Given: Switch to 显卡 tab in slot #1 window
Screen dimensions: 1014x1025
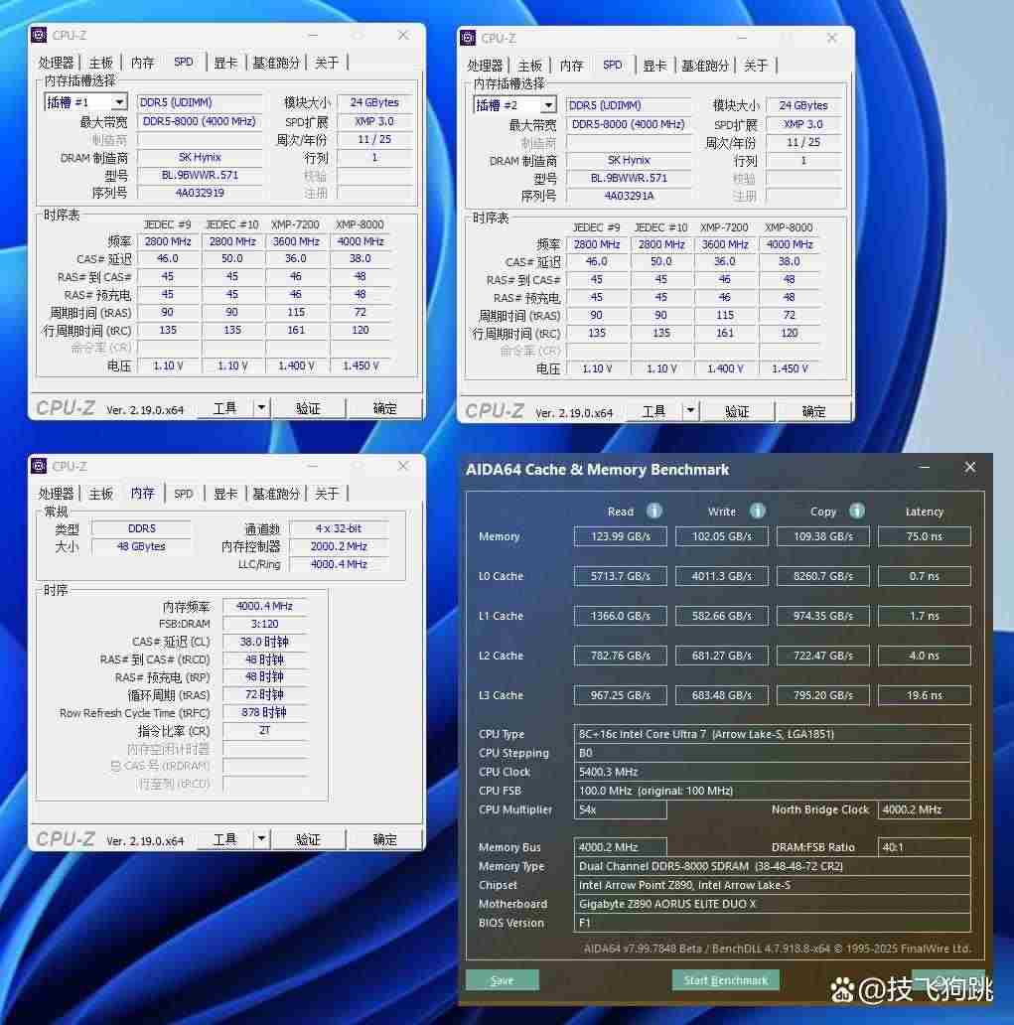Looking at the screenshot, I should click(x=225, y=63).
